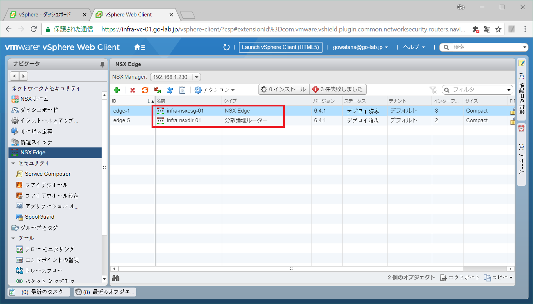Click Launch vSphere Client (HTML5) button
Screen dimensions: 533x304
coord(280,47)
